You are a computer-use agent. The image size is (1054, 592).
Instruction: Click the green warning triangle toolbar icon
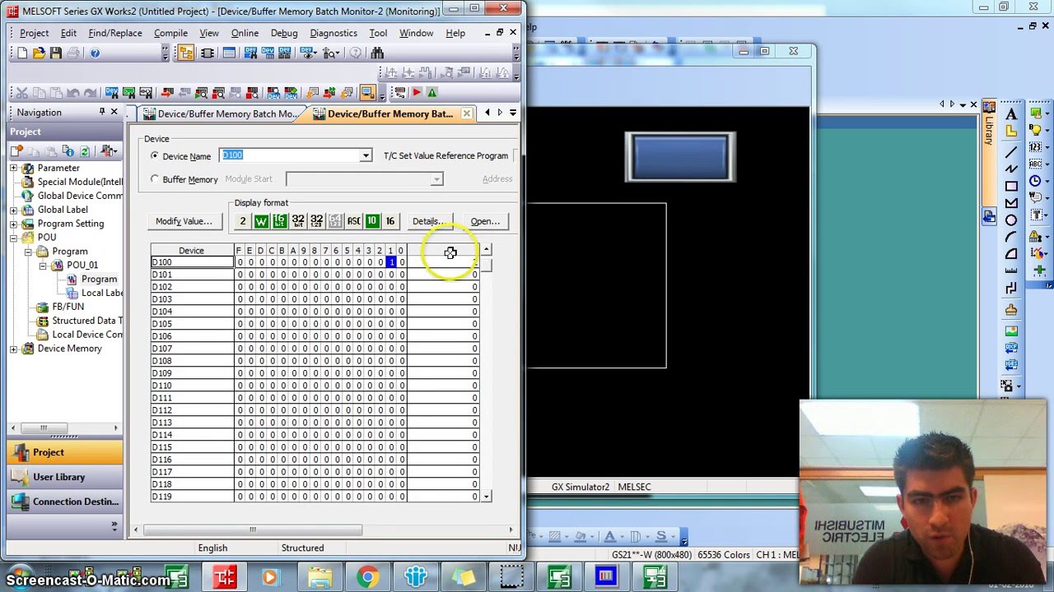coord(431,92)
